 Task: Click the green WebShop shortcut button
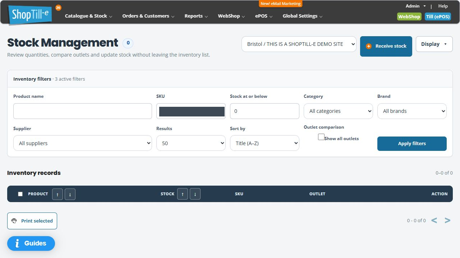(409, 16)
